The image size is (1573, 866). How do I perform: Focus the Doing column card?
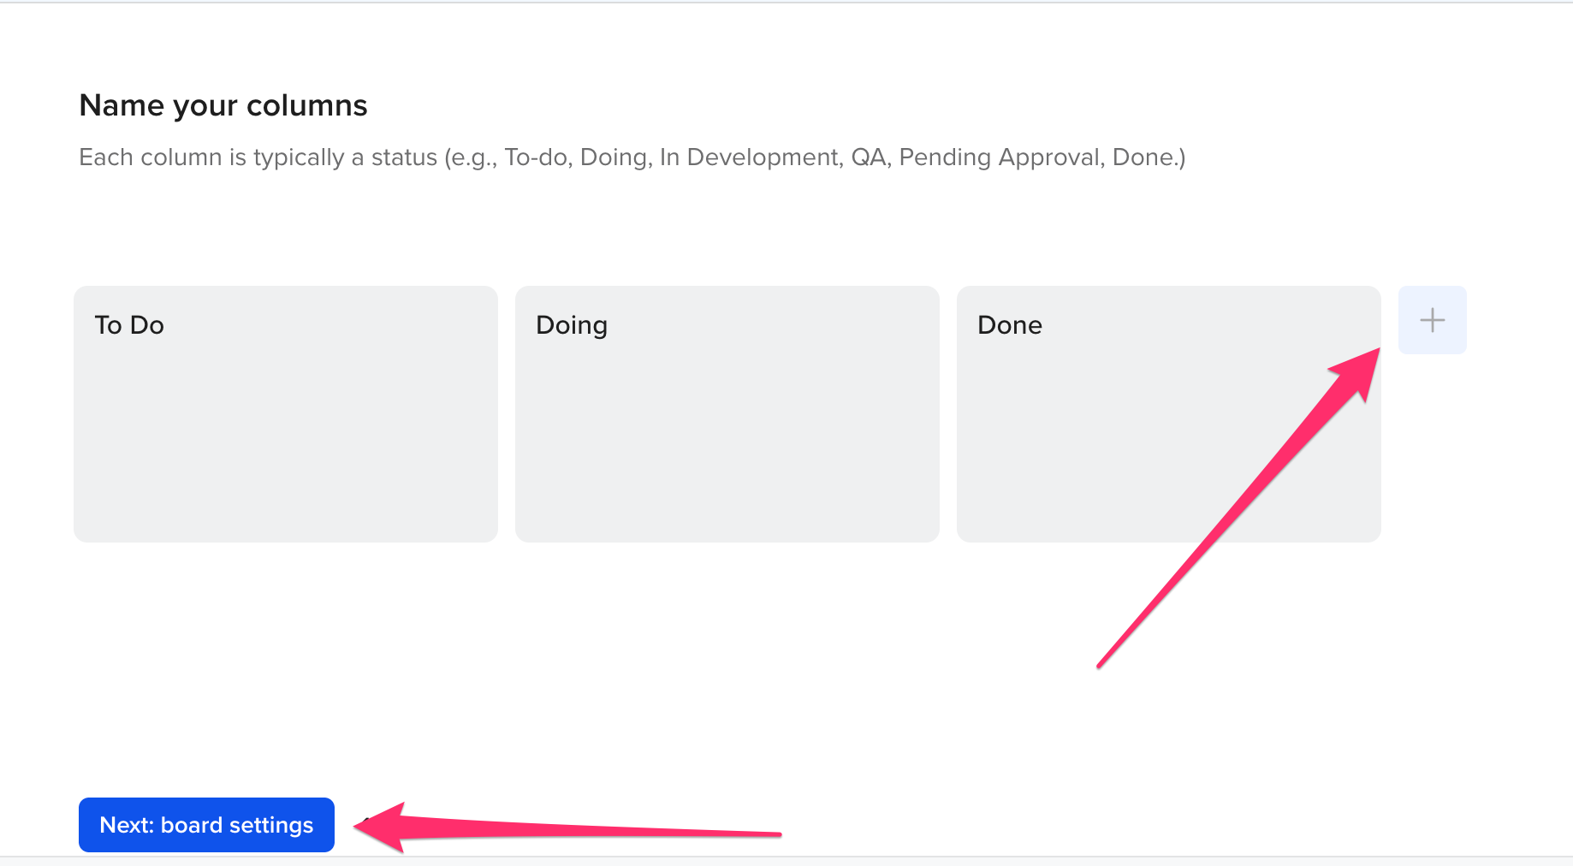[x=727, y=414]
